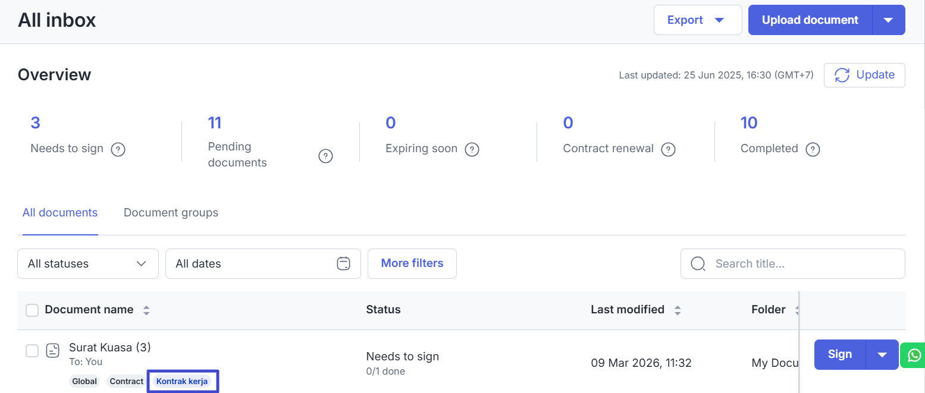Click the help icon beside Pending documents
Image resolution: width=925 pixels, height=393 pixels.
325,156
